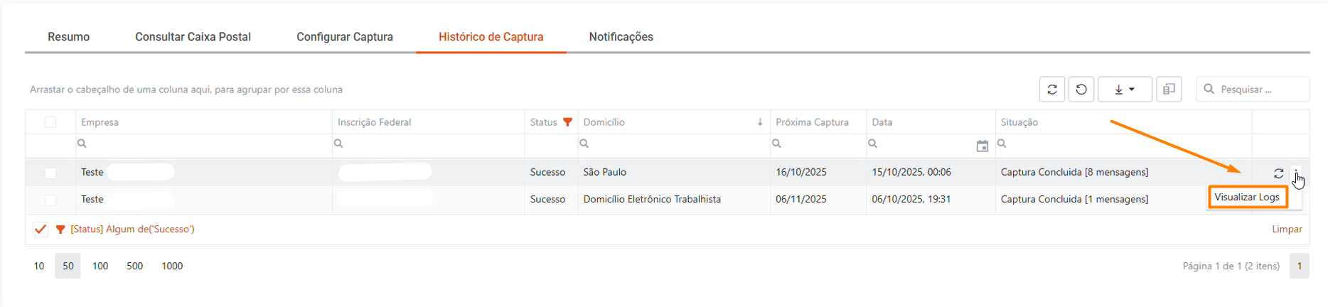Viewport: 1328px width, 307px height.
Task: Open the Situação filter search operator
Action: (1002, 144)
